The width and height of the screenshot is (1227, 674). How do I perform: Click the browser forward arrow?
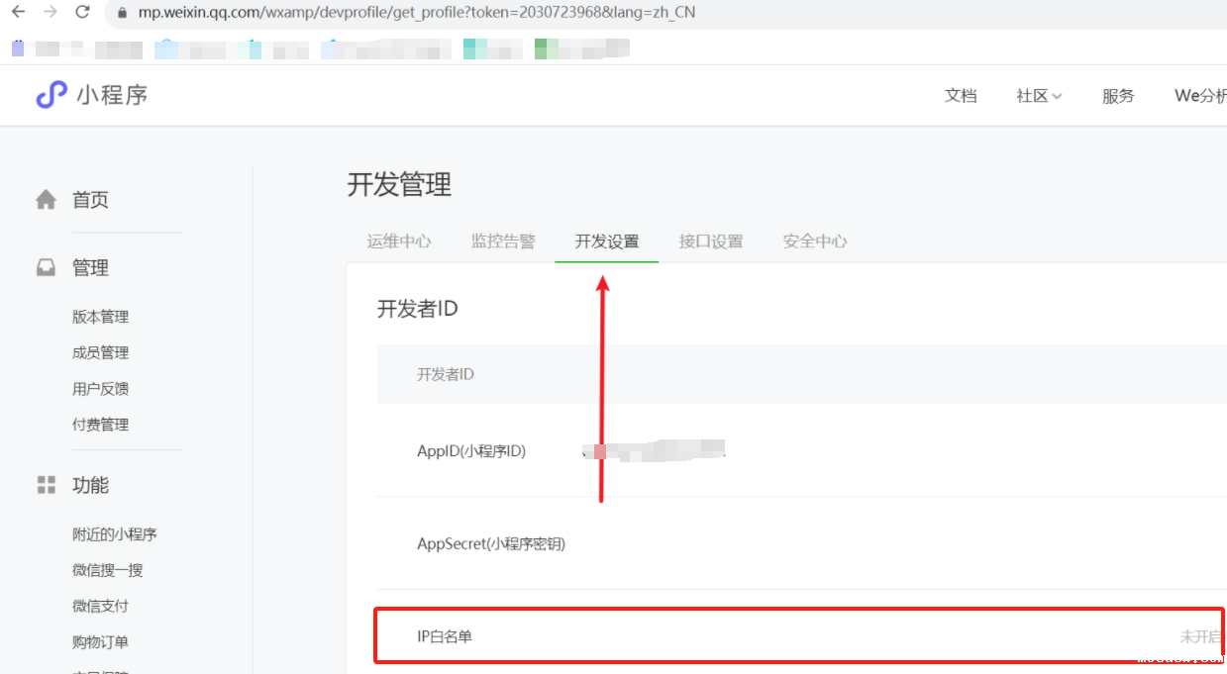(50, 13)
